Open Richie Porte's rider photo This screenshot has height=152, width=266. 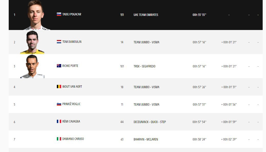32,66
